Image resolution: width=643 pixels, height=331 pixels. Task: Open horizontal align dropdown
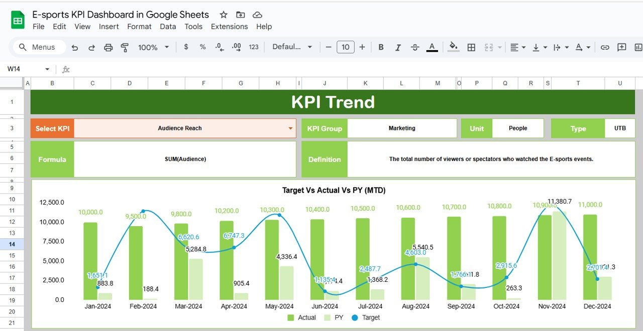pos(517,47)
